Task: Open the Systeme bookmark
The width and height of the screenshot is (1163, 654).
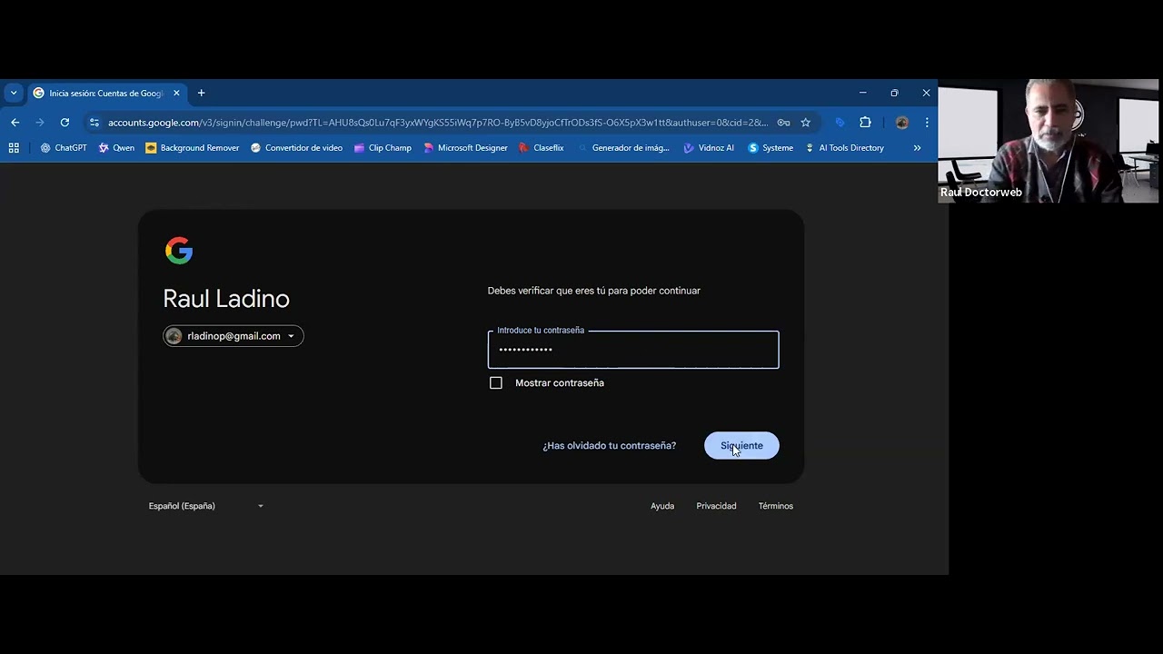Action: (x=770, y=148)
